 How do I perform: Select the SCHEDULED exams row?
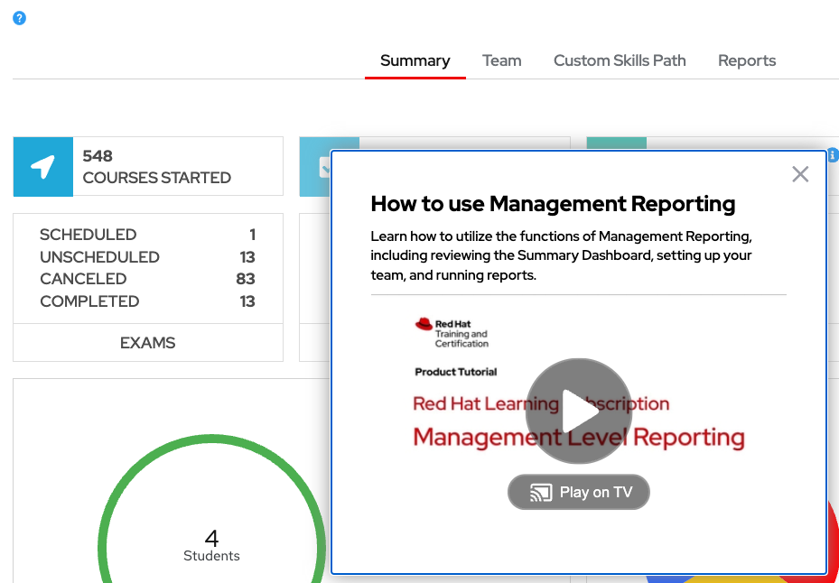tap(147, 235)
